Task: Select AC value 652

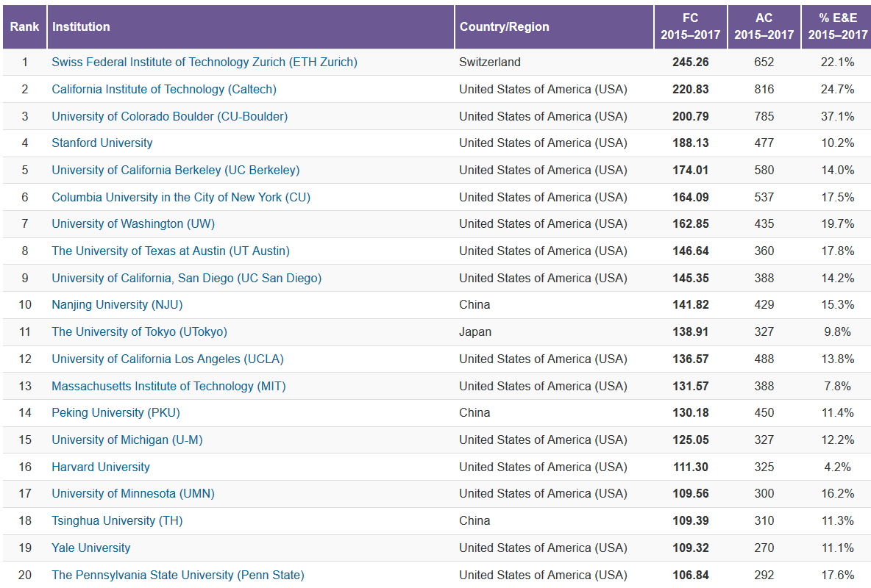Action: pos(764,62)
